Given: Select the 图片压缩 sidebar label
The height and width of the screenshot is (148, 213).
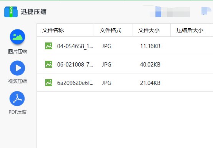Looking at the screenshot, I should pos(17,52).
